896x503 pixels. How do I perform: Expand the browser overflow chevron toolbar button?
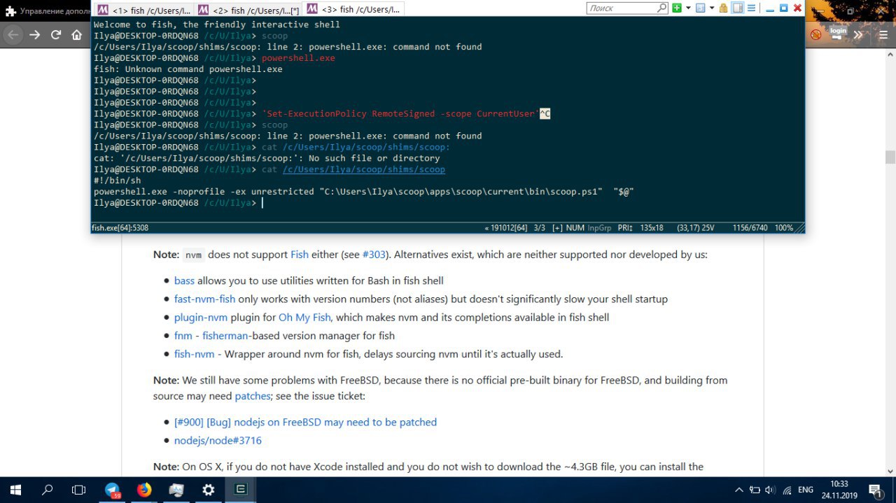[858, 34]
